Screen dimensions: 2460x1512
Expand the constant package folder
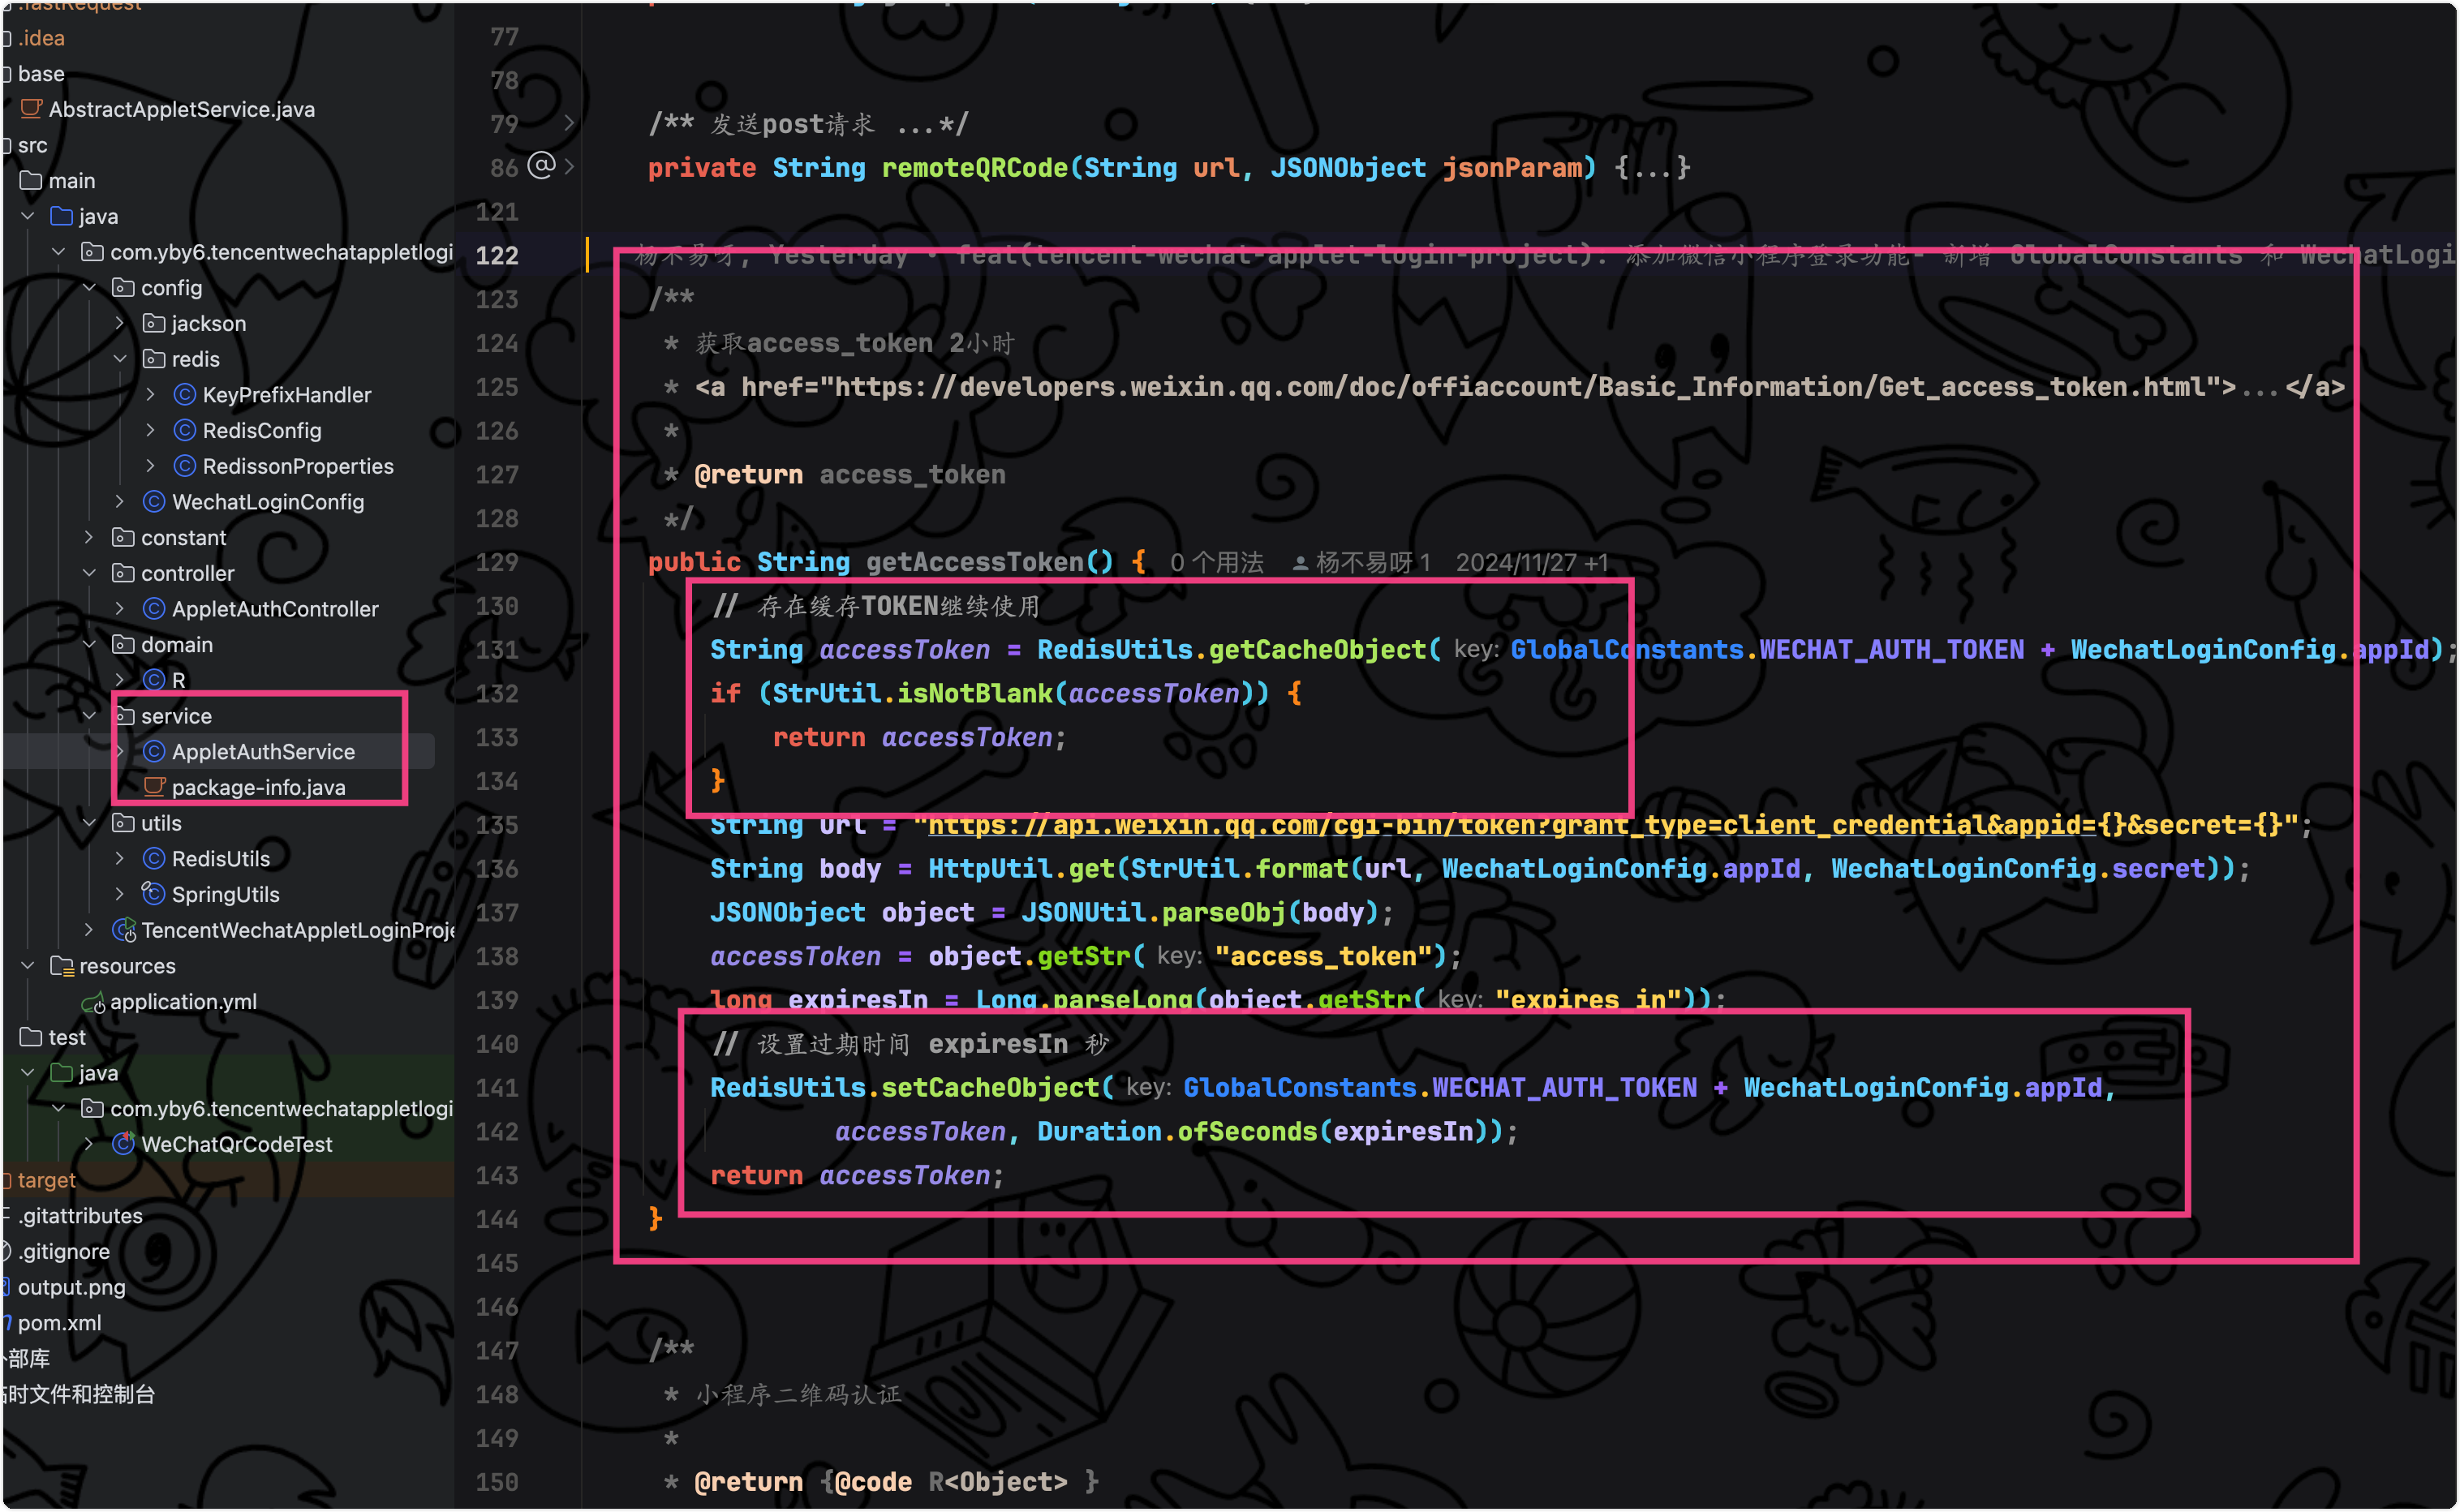pos(89,538)
